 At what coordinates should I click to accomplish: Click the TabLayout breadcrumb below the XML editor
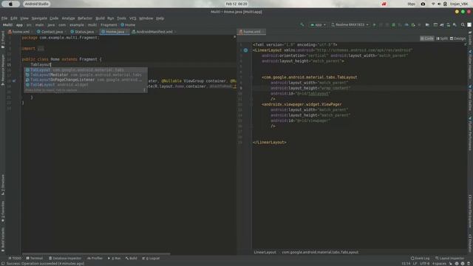[320, 252]
